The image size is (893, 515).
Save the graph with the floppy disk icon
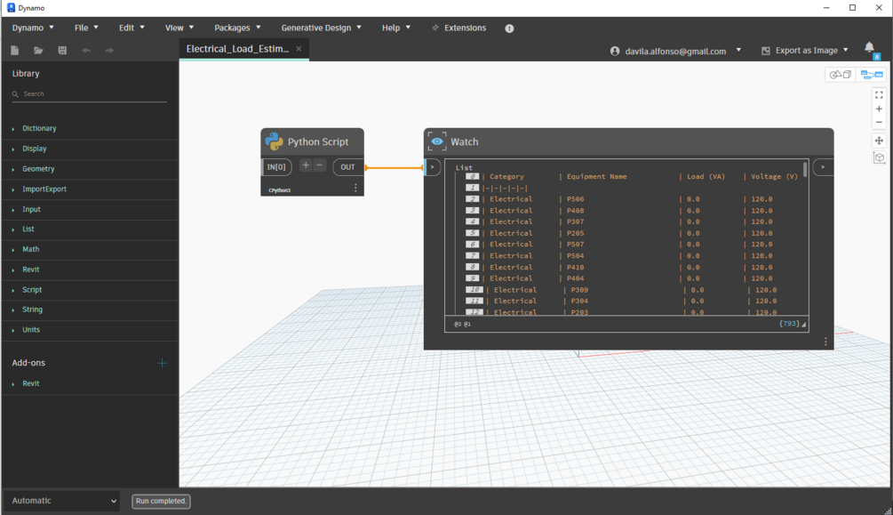62,50
